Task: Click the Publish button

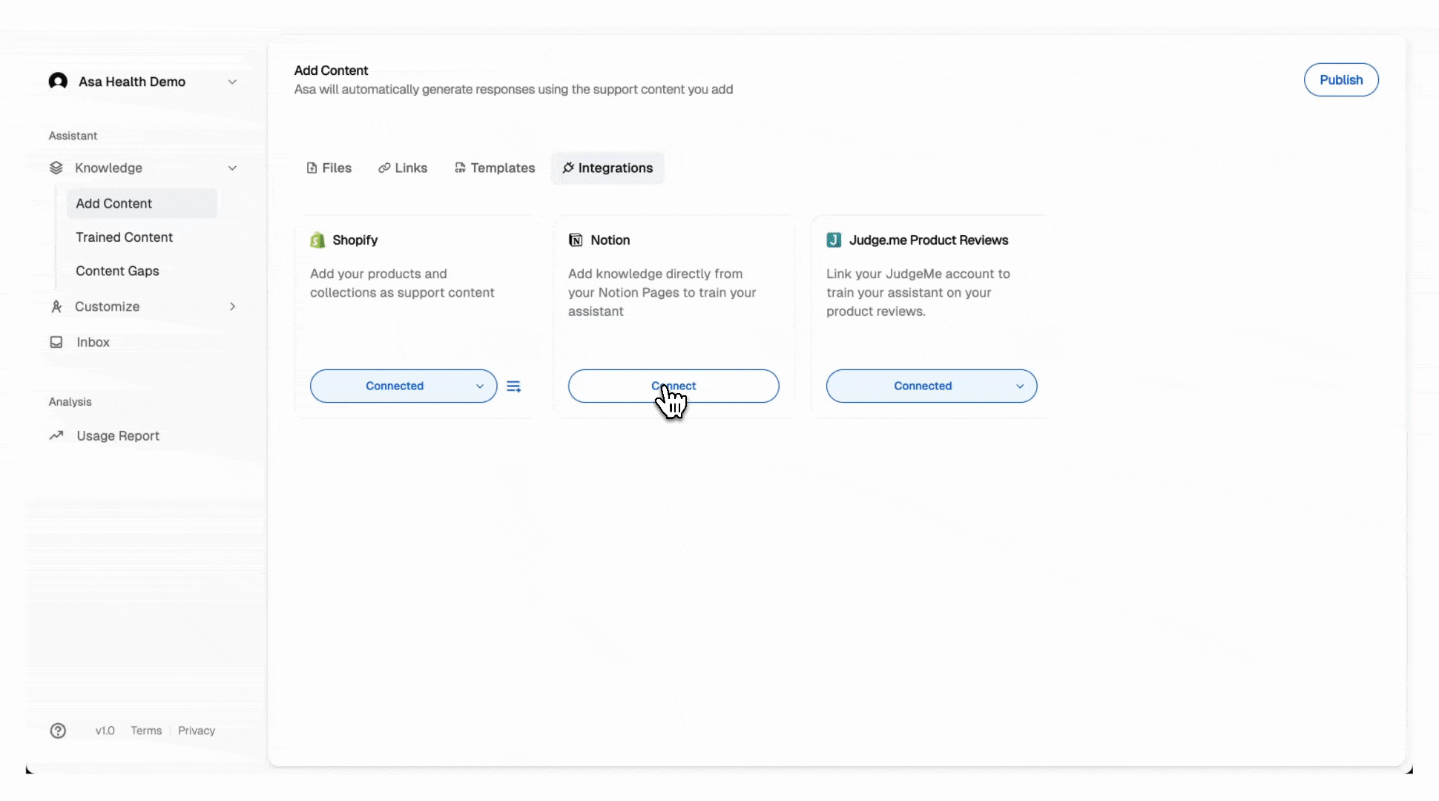Action: [x=1341, y=80]
